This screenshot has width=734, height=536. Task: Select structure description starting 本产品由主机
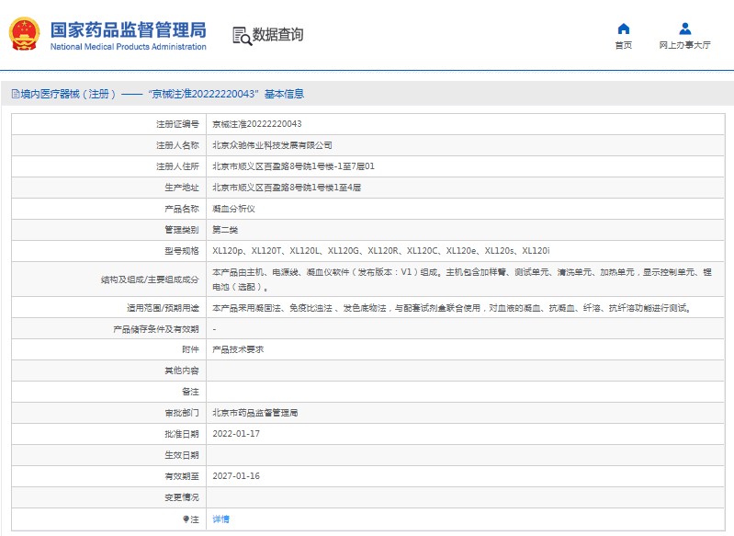(x=462, y=279)
